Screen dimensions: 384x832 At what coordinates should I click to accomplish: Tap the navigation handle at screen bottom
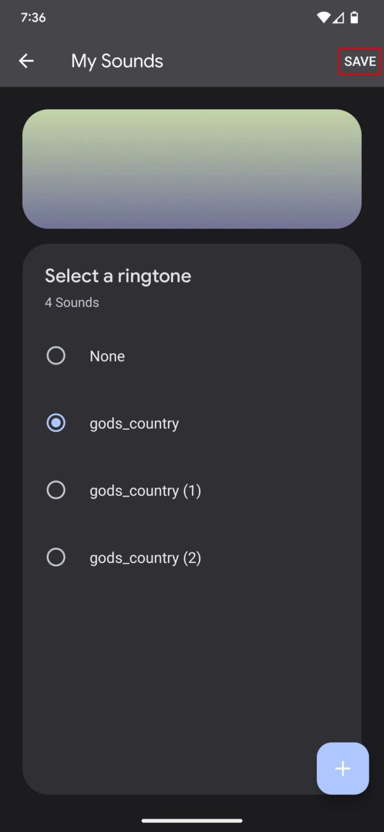[192, 820]
